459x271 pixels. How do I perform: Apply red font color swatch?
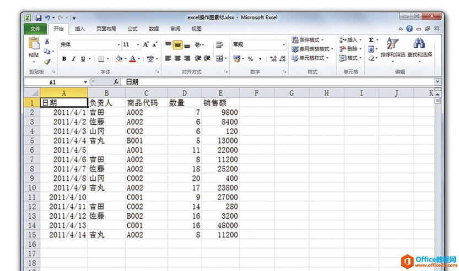(x=133, y=59)
